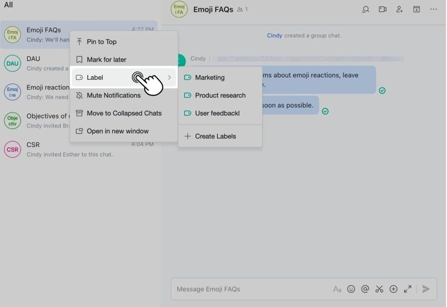447x307 pixels.
Task: Start a video call from header
Action: (383, 9)
